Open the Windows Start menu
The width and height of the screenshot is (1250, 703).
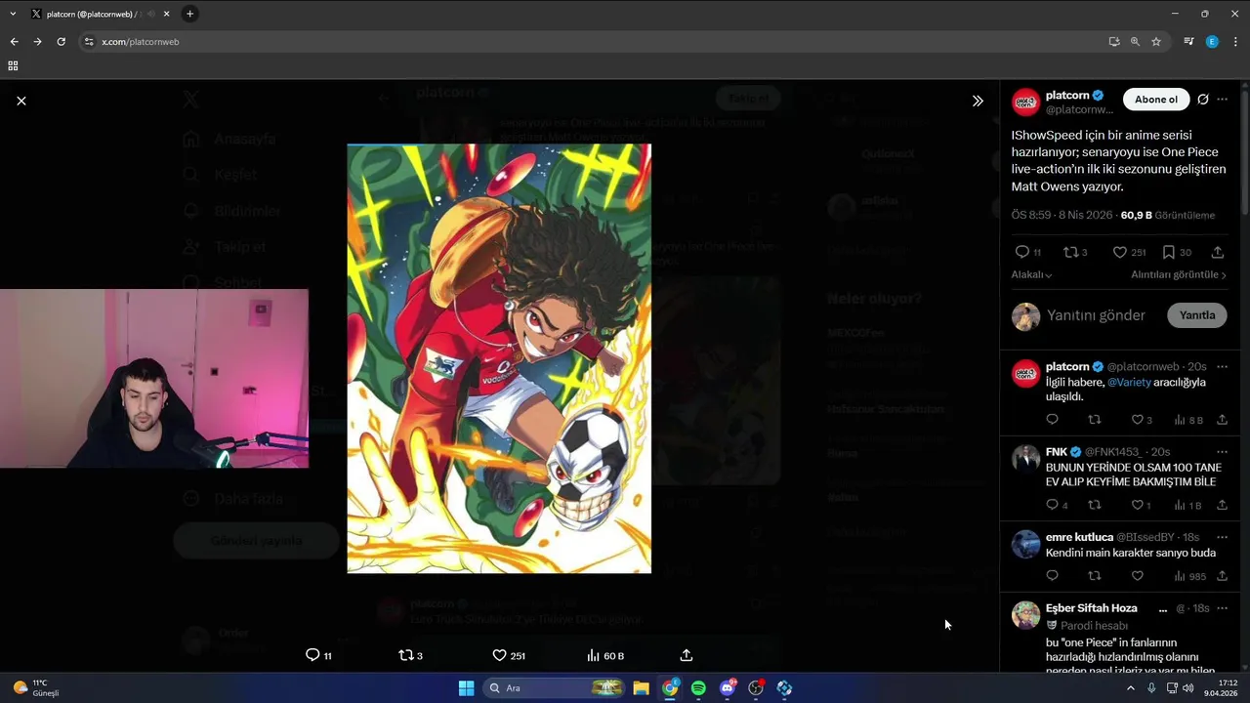pos(466,688)
